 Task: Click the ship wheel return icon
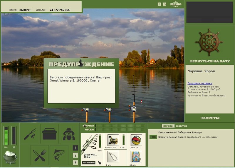[x=209, y=42]
